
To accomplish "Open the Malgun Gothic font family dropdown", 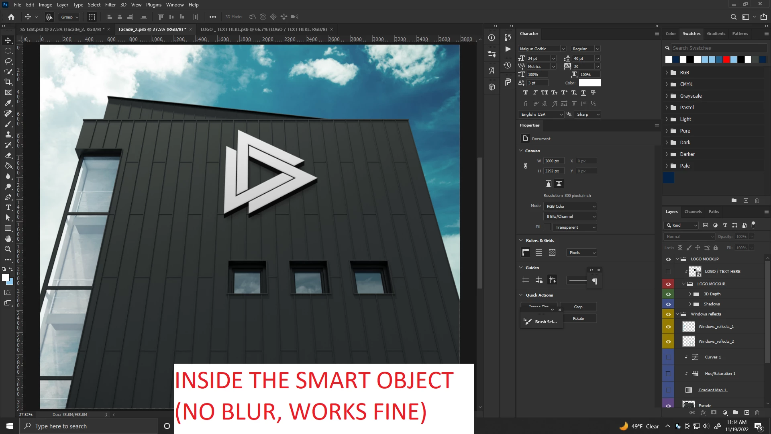I will click(x=563, y=49).
